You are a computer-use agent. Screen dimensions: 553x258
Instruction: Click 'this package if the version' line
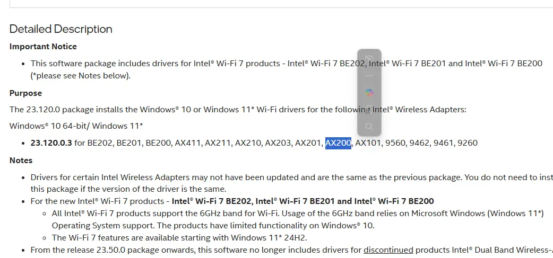128,189
